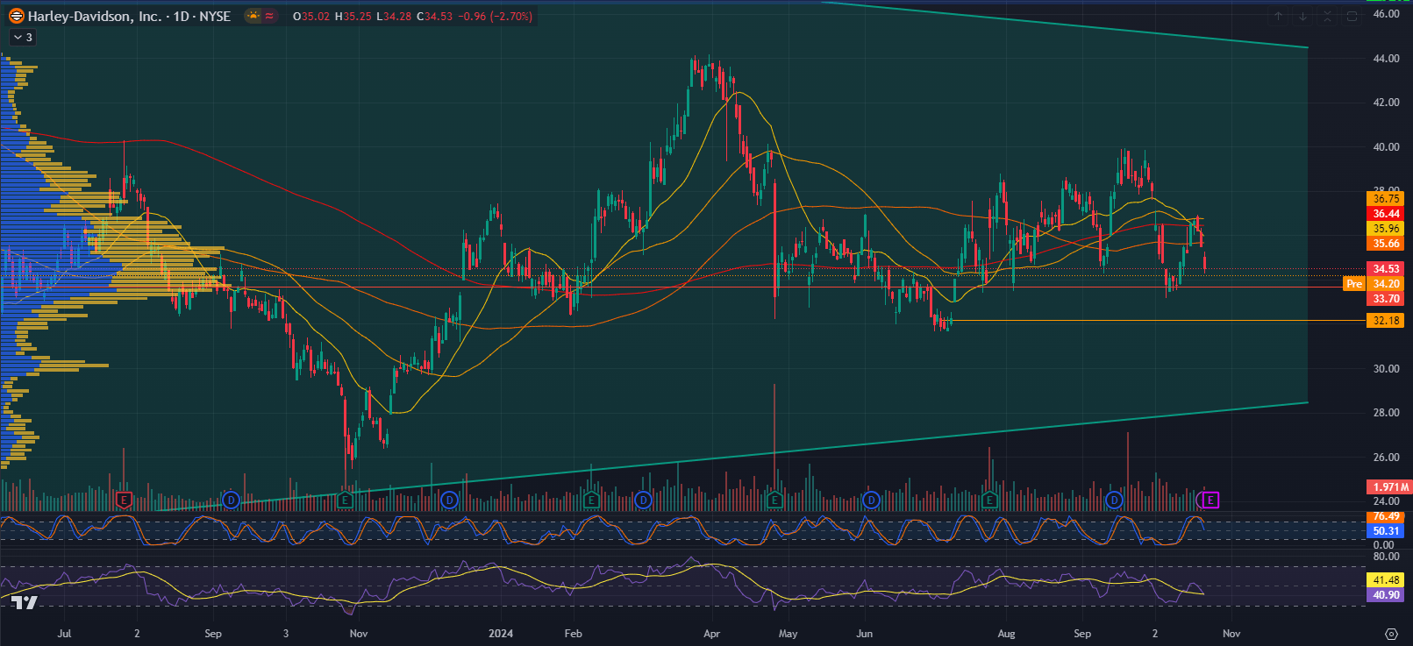This screenshot has width=1413, height=646.
Task: Click the 35.96 yellow price label
Action: tap(1386, 229)
